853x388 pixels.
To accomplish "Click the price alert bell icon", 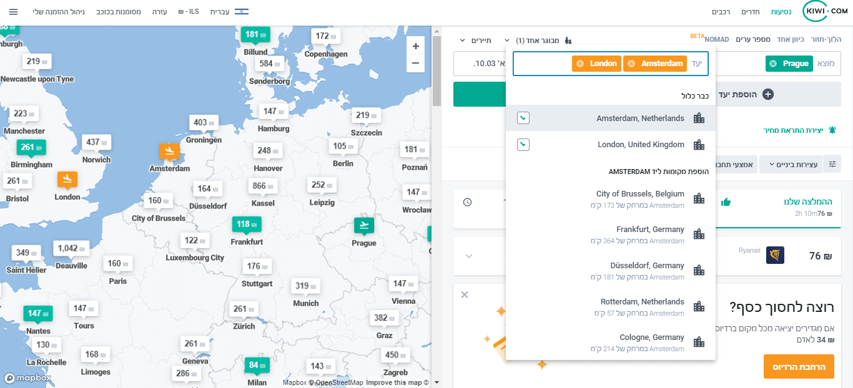I will click(x=832, y=130).
